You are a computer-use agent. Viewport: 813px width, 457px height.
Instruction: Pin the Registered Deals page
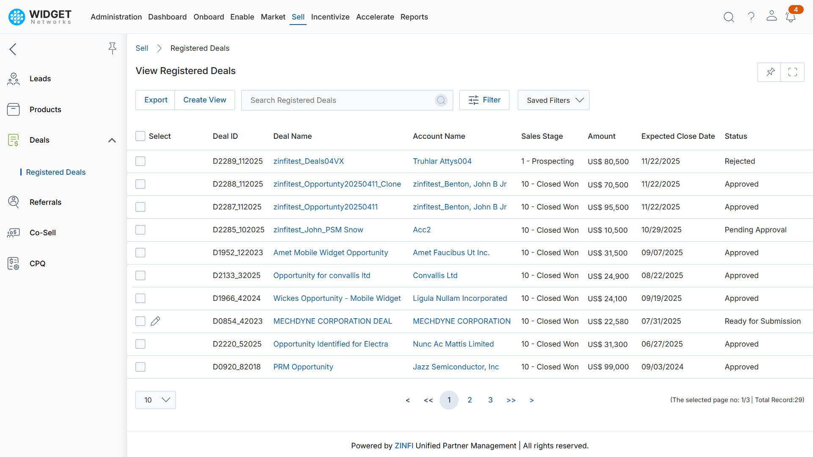[x=770, y=72]
